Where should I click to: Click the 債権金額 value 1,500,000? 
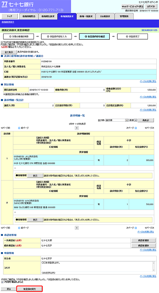pos(151,90)
